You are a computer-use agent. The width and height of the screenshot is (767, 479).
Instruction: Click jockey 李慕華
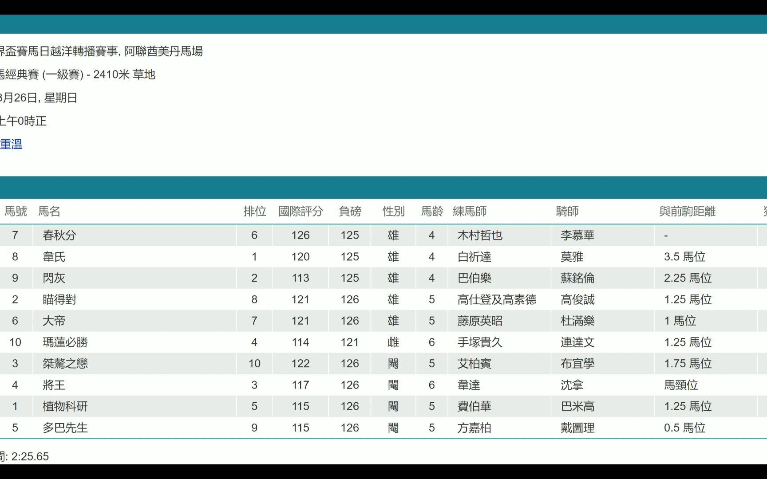click(577, 235)
